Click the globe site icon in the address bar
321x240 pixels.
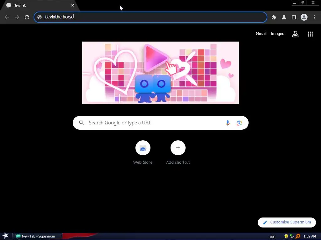coord(39,17)
